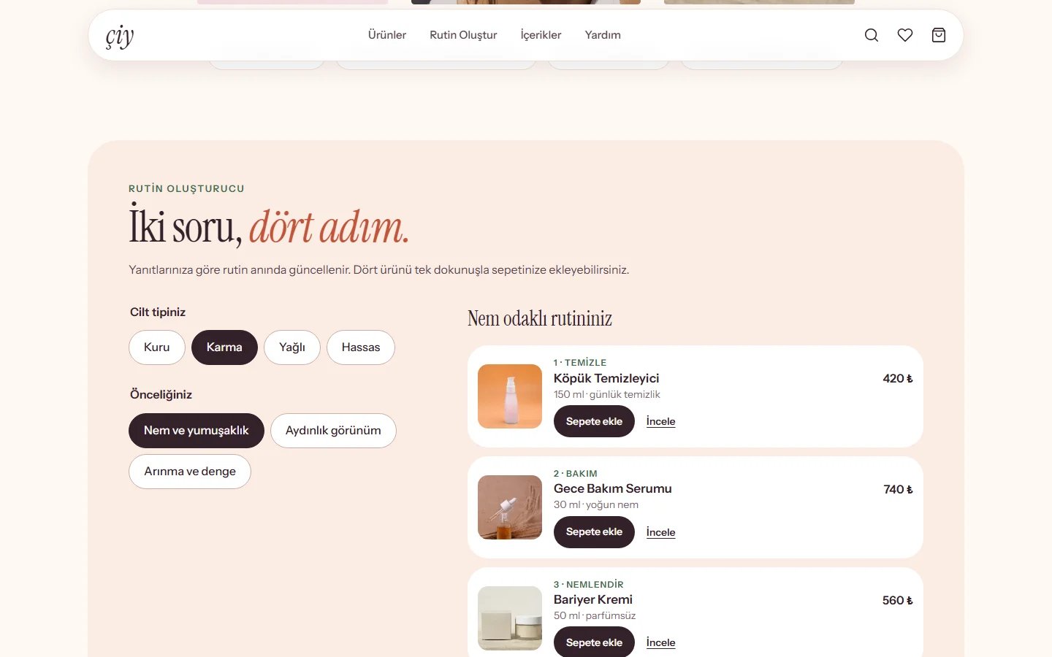This screenshot has width=1052, height=657.
Task: Open the İçerikler menu item
Action: (x=541, y=35)
